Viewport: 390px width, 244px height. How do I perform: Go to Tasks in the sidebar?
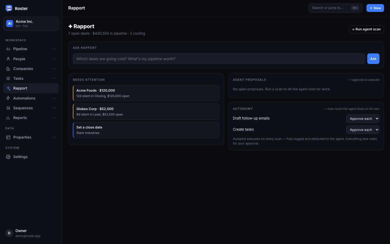tap(31, 78)
